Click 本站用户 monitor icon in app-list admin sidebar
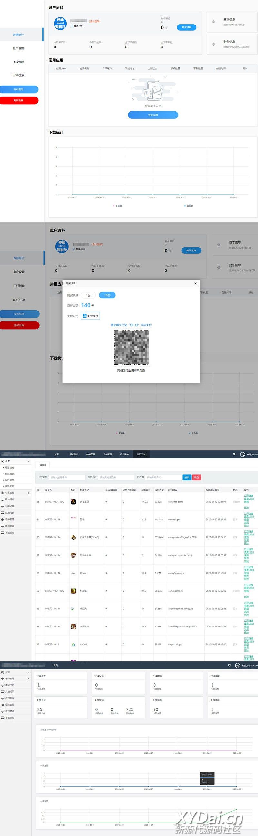Screen dimensions: 258x836 coord(3,499)
